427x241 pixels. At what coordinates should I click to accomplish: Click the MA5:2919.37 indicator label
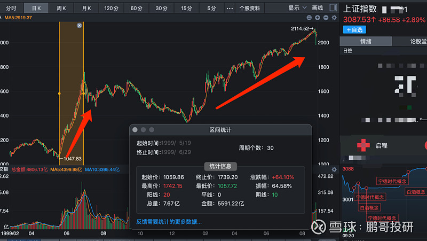(x=18, y=18)
